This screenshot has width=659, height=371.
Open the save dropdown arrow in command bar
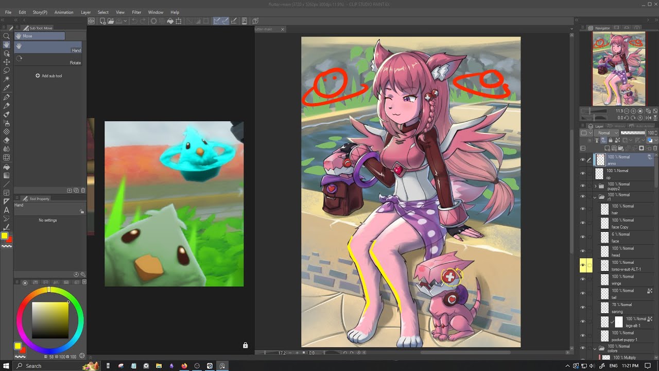(x=125, y=21)
